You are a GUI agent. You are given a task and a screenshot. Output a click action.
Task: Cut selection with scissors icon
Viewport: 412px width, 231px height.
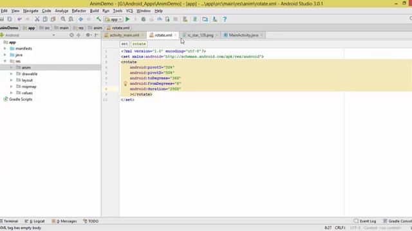37,19
